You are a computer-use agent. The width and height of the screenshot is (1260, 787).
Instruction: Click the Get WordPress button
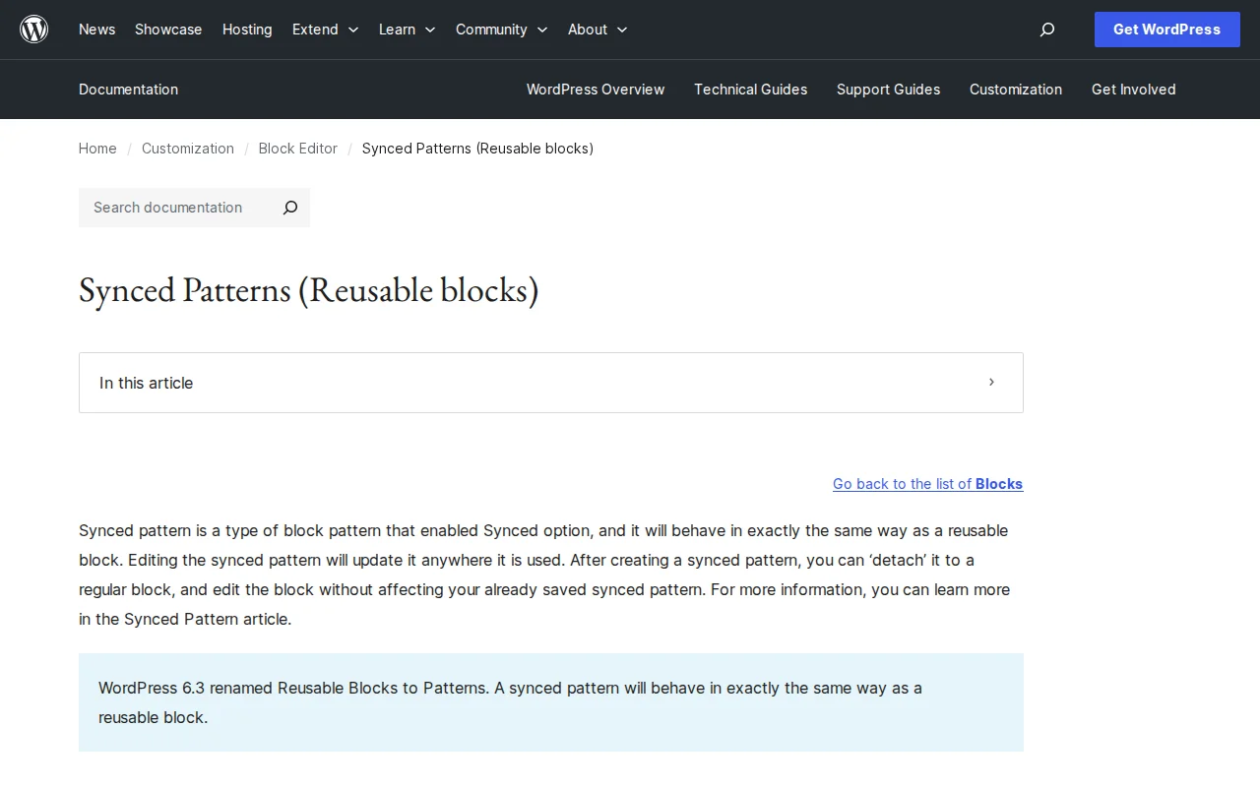pyautogui.click(x=1166, y=30)
